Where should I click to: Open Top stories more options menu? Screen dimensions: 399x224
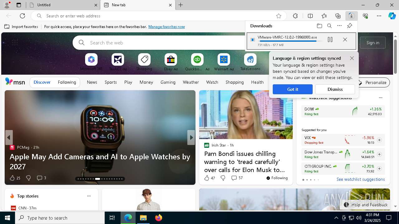point(89,196)
